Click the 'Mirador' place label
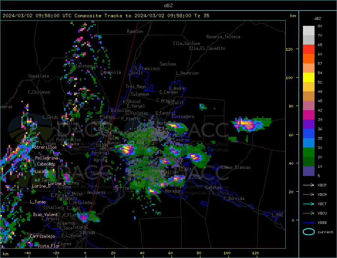The width and height of the screenshot is (337, 258). click(x=173, y=191)
